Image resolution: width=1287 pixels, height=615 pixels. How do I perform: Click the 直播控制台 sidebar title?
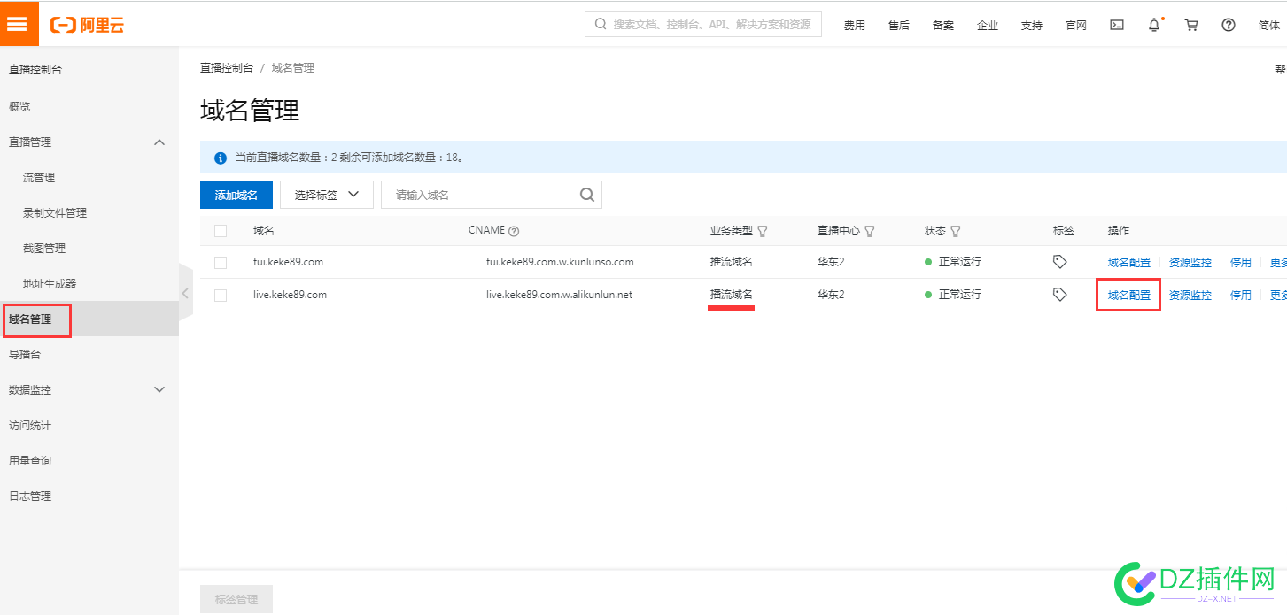pos(35,69)
